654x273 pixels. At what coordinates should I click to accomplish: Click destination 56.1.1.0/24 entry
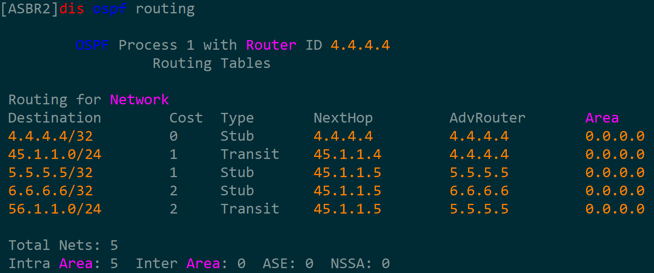point(55,209)
